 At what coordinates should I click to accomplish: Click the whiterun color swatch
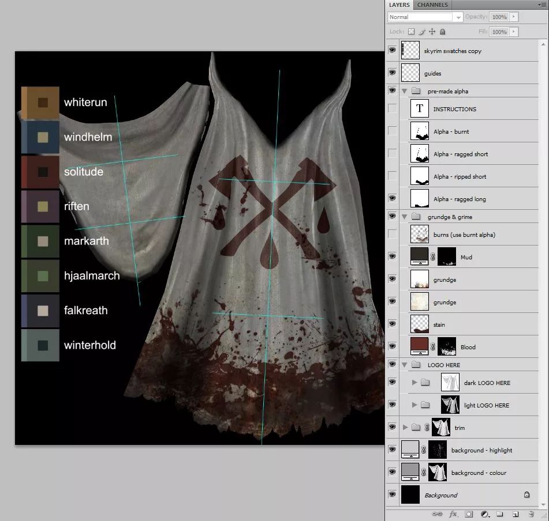[40, 103]
